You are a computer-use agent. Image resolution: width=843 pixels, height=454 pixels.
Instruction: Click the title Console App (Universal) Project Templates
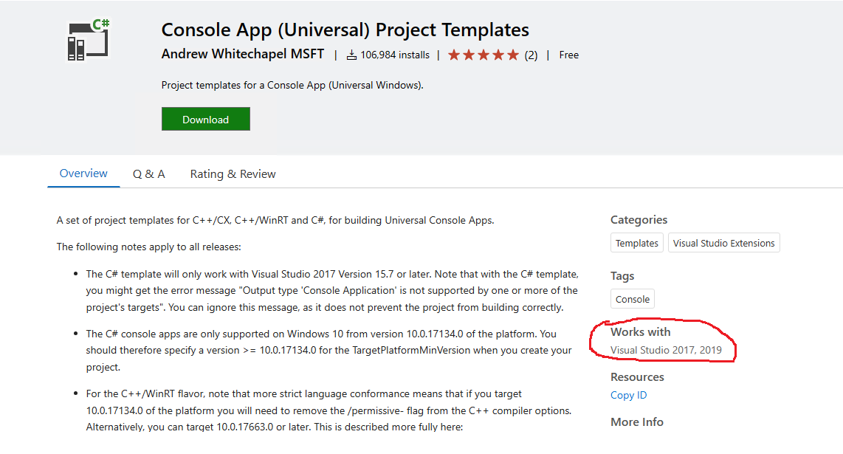coord(345,30)
